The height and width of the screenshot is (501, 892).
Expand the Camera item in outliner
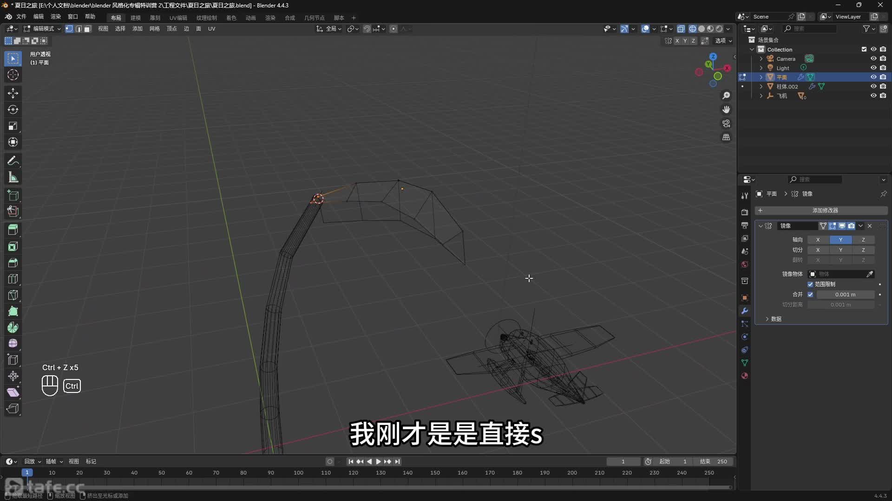pos(761,59)
